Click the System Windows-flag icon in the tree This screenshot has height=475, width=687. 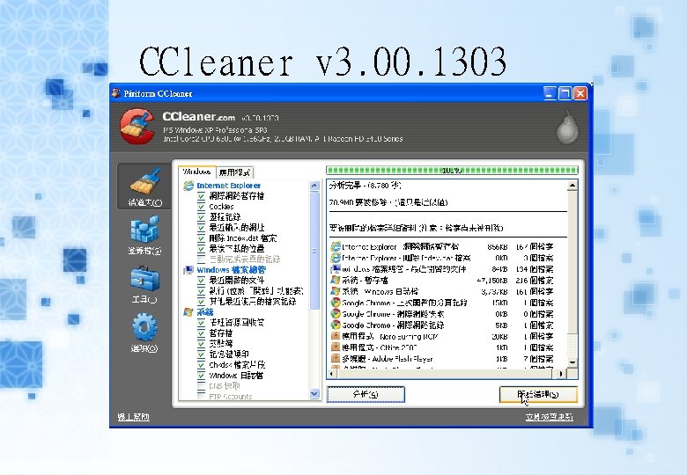point(188,312)
